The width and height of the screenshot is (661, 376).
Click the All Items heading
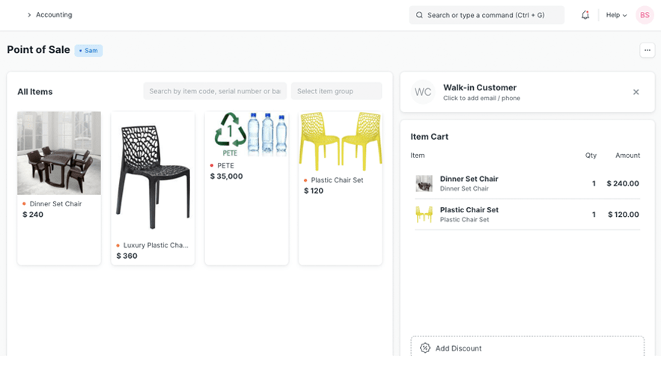tap(35, 92)
